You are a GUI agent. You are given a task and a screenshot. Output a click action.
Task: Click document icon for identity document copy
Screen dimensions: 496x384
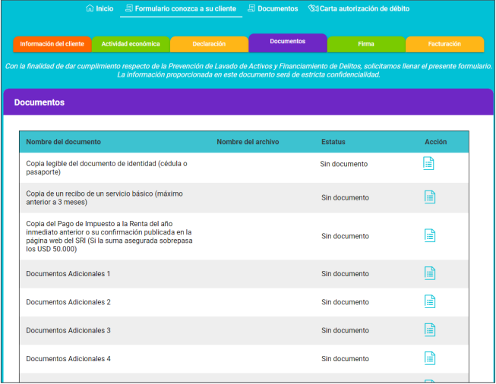pyautogui.click(x=429, y=163)
